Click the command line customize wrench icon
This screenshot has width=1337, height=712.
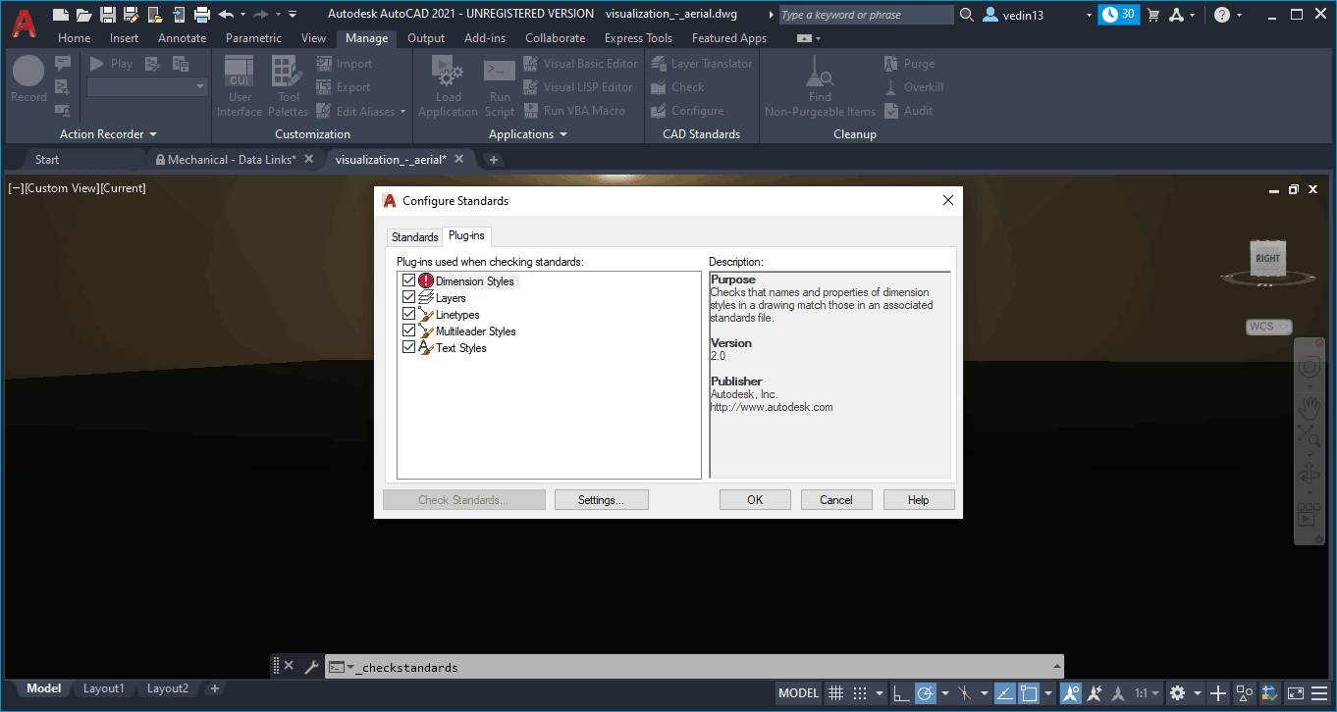(x=312, y=667)
